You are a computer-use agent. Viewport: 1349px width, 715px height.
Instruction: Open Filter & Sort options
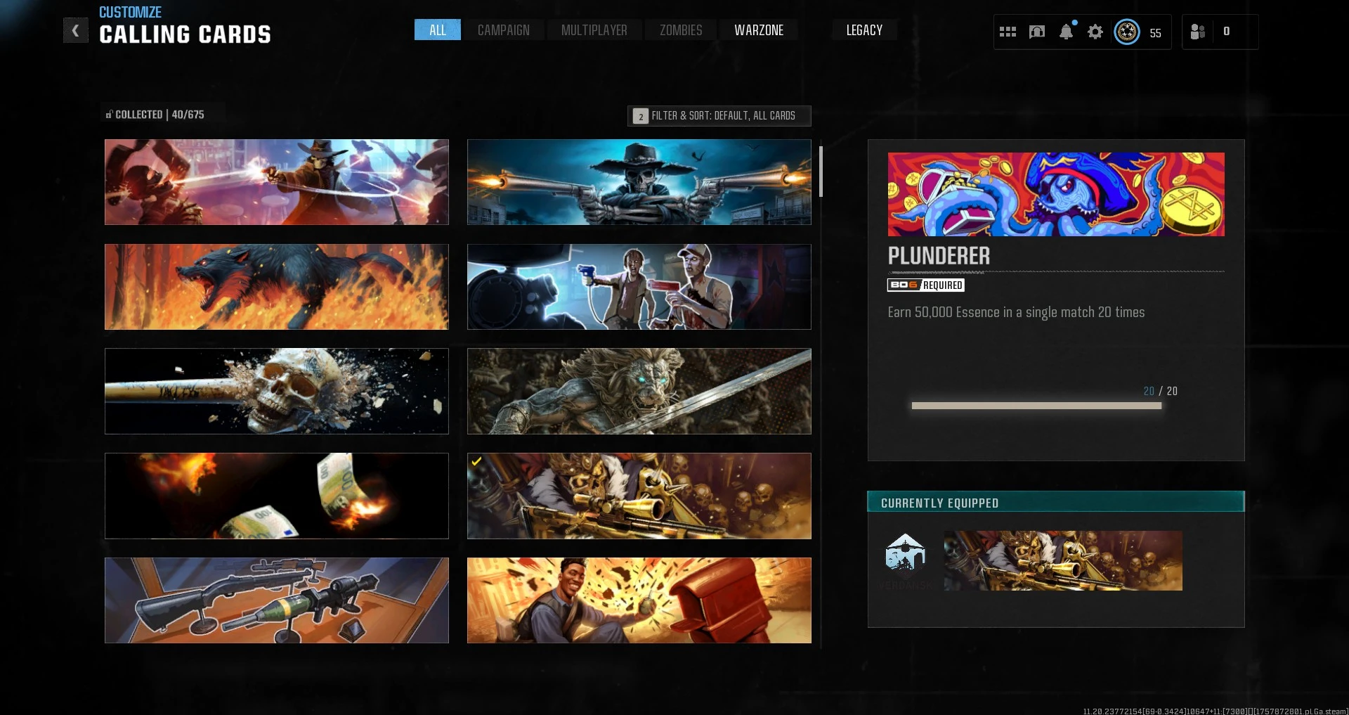click(x=719, y=116)
